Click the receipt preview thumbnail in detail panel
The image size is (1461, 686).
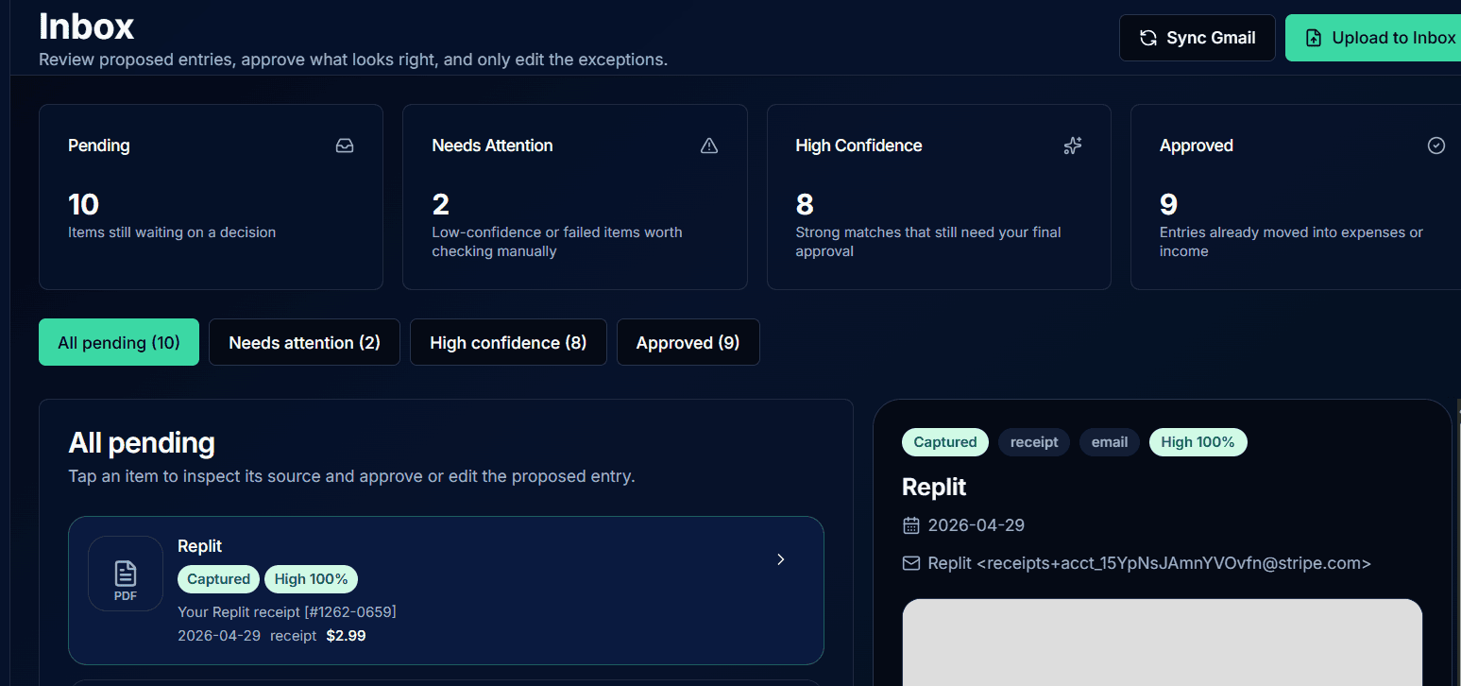pyautogui.click(x=1163, y=643)
